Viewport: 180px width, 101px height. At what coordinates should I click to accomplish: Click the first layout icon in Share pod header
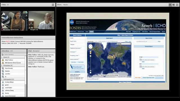pyautogui.click(x=170, y=5)
